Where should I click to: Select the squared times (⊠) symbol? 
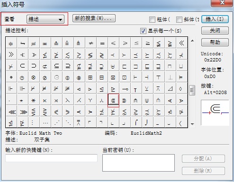113,78
